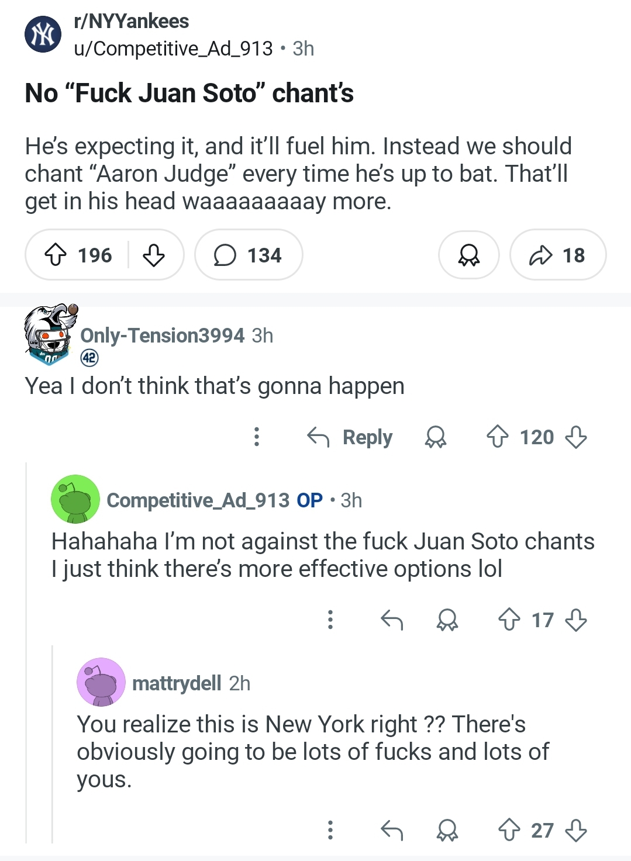631x861 pixels.
Task: Give an award to the main post
Action: 469,255
